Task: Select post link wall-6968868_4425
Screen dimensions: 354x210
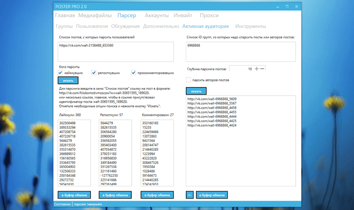Action: click(212, 121)
